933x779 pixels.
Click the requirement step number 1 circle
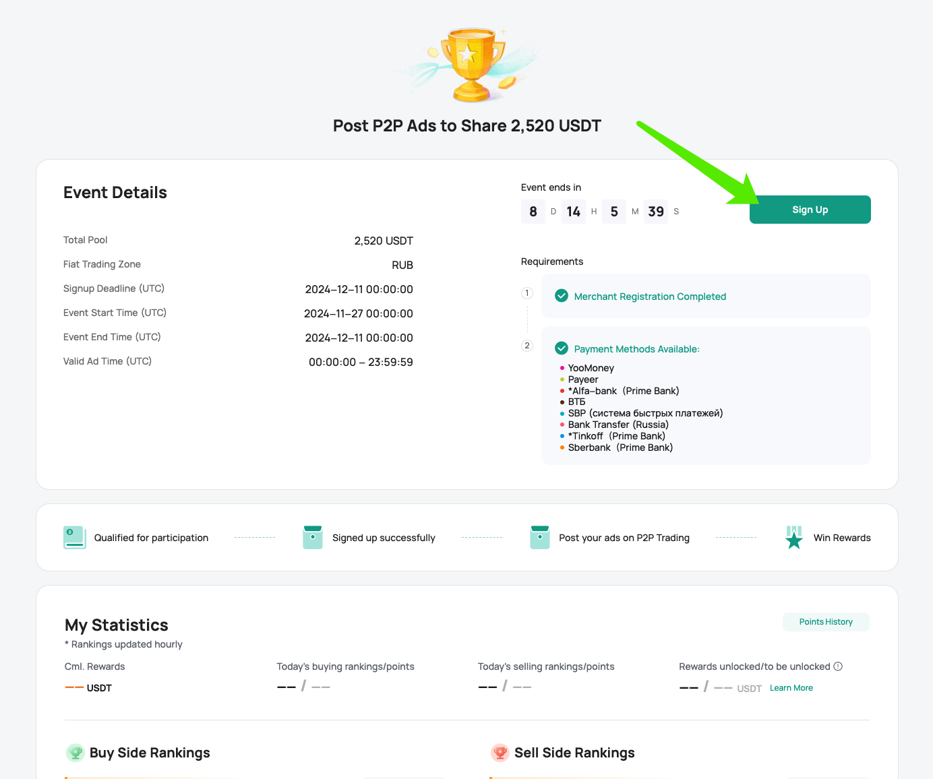click(527, 293)
